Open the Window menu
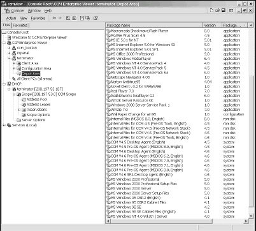Viewport: 256px width, 231px height. tap(34, 11)
